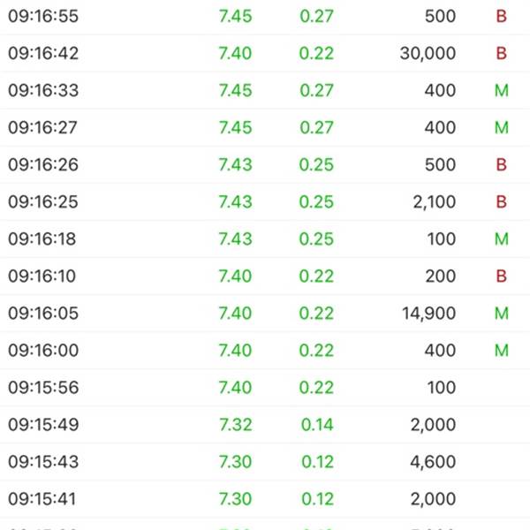Tap the green M marker at 09:16:27
This screenshot has width=530, height=530.
pyautogui.click(x=501, y=127)
